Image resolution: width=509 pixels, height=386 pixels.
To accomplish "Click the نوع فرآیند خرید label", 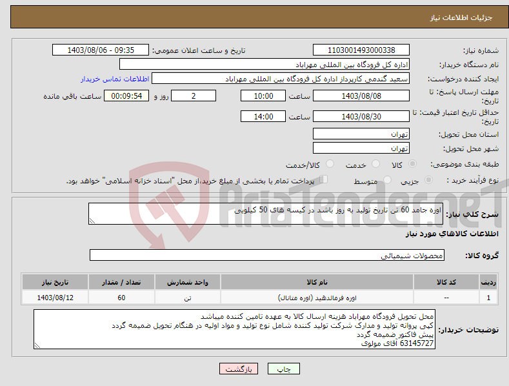I will pos(473,180).
